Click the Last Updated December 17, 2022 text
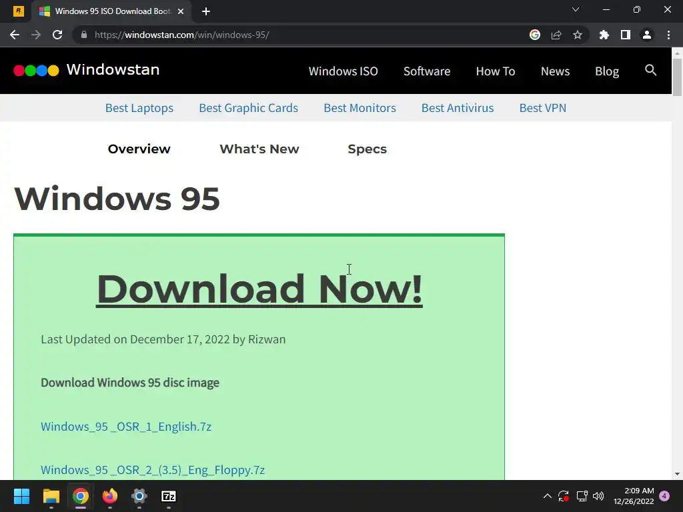683x512 pixels. [x=163, y=339]
